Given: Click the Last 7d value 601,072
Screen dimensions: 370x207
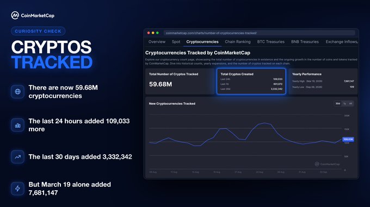Looking at the screenshot, I should pyautogui.click(x=277, y=84).
